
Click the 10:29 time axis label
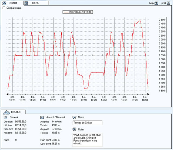coord(12,100)
